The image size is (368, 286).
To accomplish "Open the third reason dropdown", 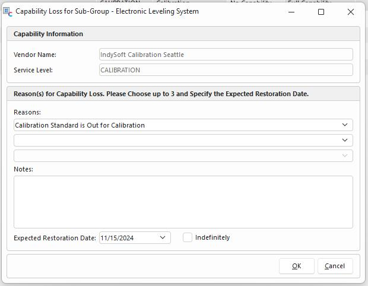I will (x=345, y=156).
